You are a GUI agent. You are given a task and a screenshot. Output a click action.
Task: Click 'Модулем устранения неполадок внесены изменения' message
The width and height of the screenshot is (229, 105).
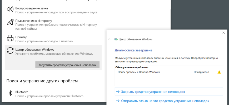[166, 60]
